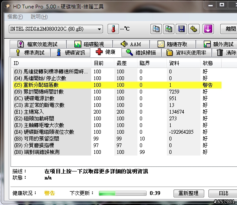The image size is (237, 205).
Task: Click the 離開 exit button
Action: (x=229, y=29)
